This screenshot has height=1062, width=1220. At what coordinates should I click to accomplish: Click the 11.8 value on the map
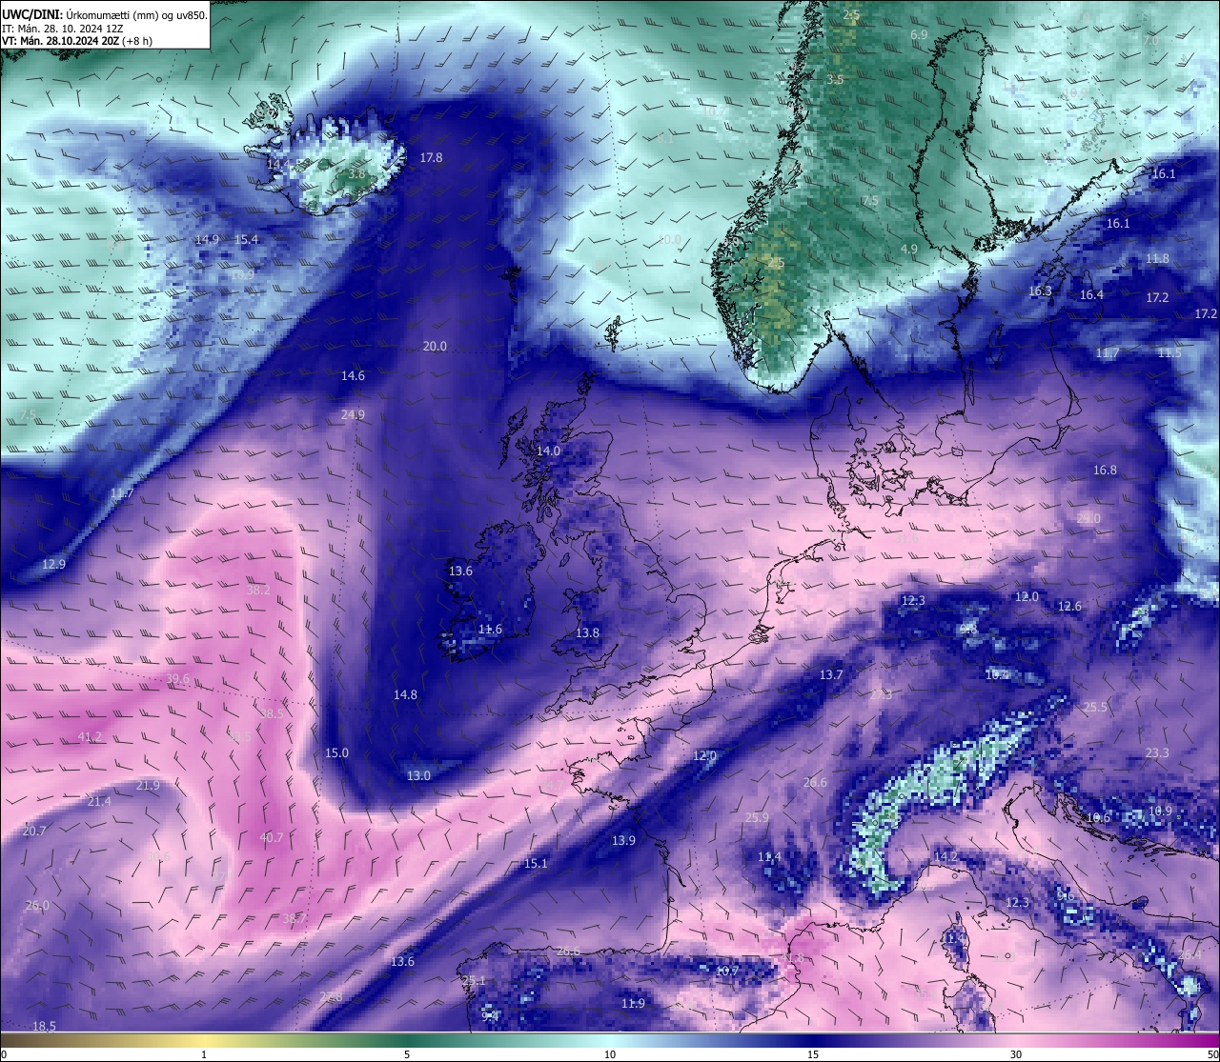tap(1157, 258)
